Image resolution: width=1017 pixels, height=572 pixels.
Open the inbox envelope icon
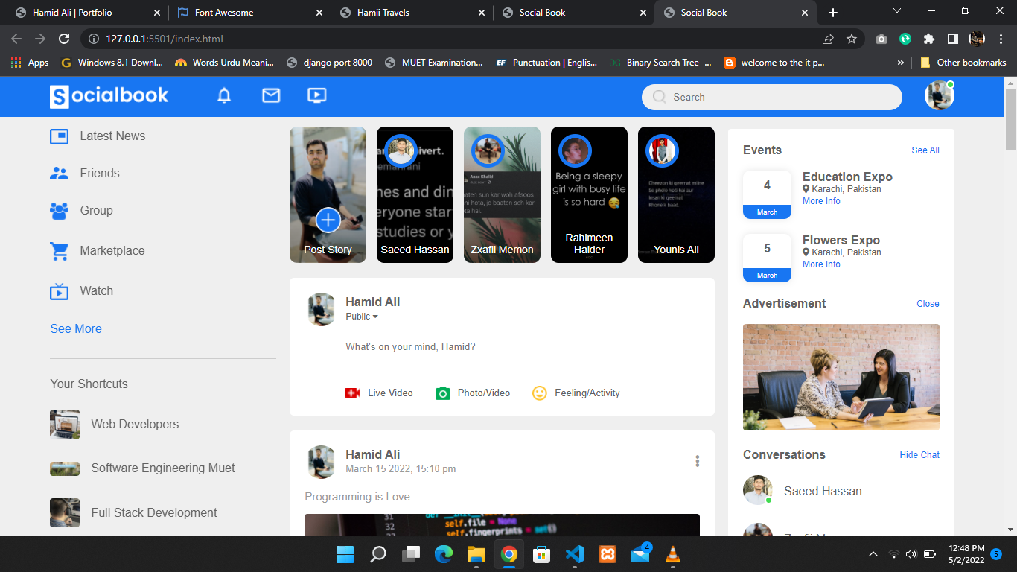point(271,95)
